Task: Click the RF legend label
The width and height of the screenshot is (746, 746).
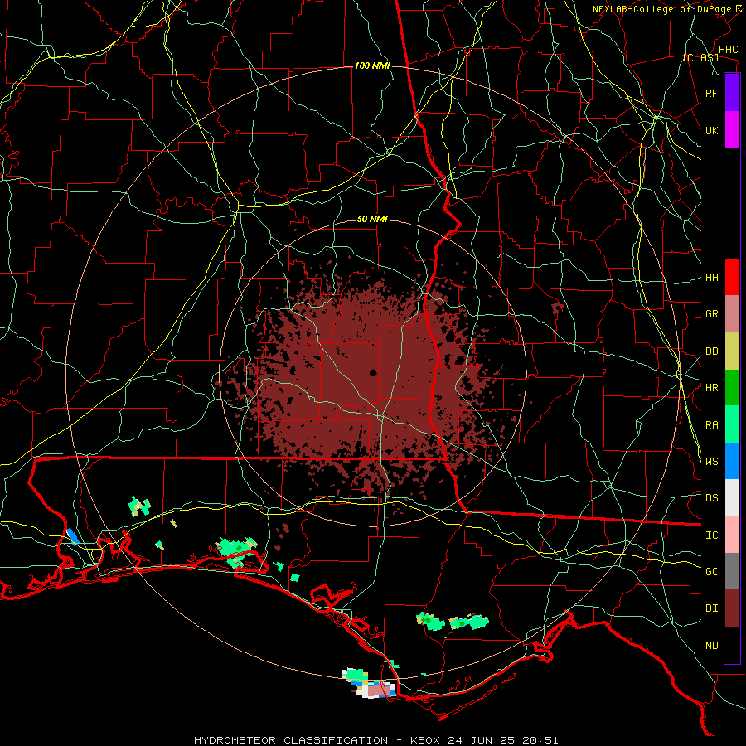Action: (x=711, y=93)
